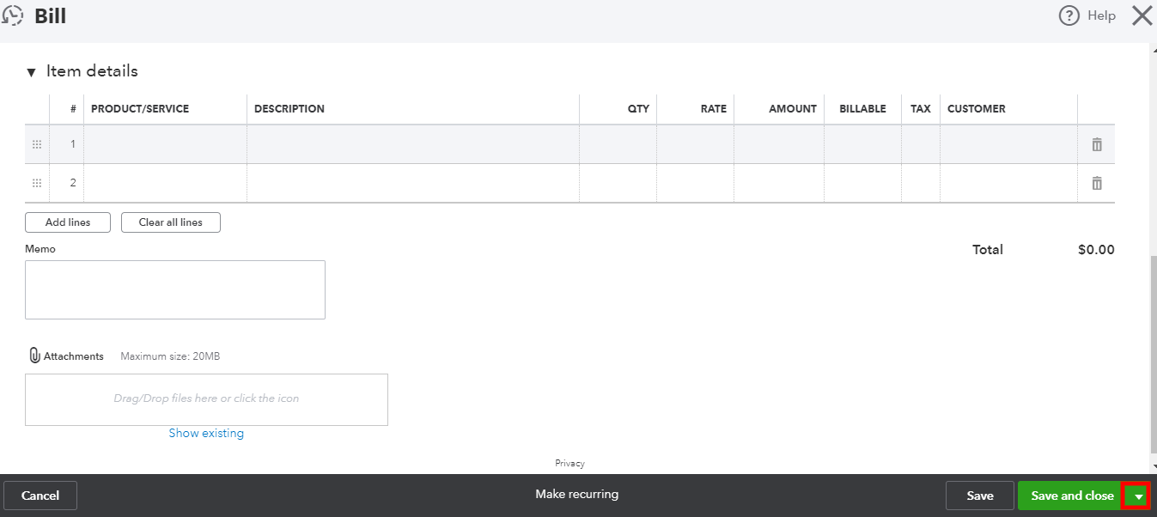The image size is (1157, 517).
Task: Click the file drop zone to attach a file
Action: 206,398
